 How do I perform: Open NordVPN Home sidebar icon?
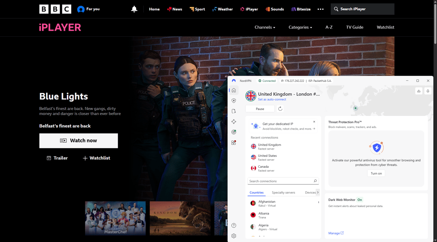click(233, 90)
